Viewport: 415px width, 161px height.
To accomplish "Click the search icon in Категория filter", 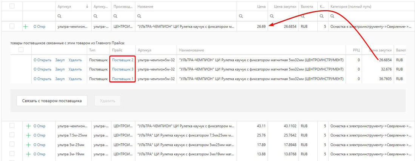I will coord(332,16).
